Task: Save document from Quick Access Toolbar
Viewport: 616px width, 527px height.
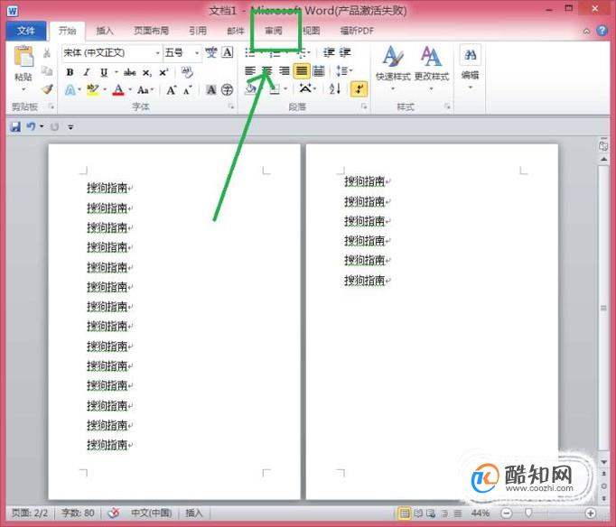Action: (x=15, y=126)
